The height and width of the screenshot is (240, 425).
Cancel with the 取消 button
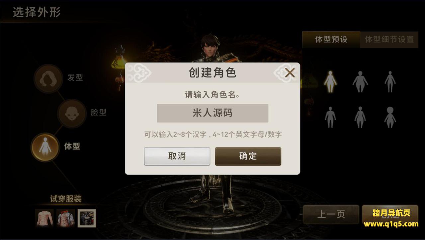point(177,156)
